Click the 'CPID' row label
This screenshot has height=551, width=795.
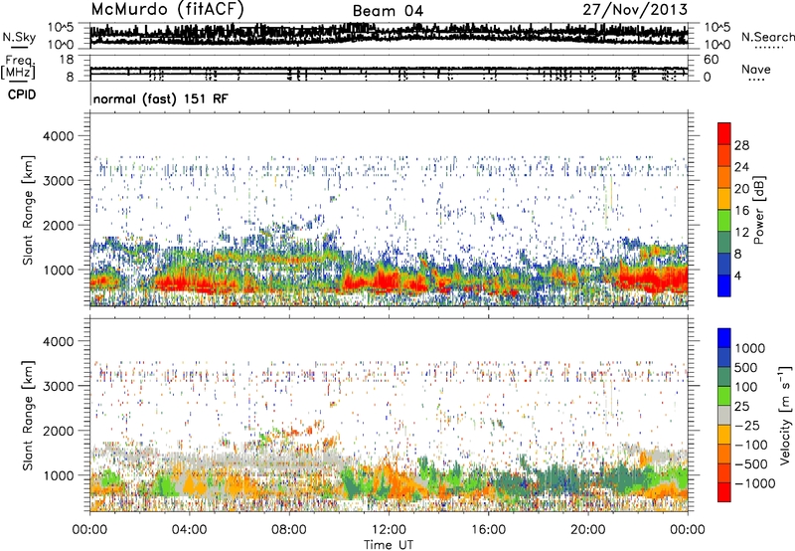coord(21,94)
